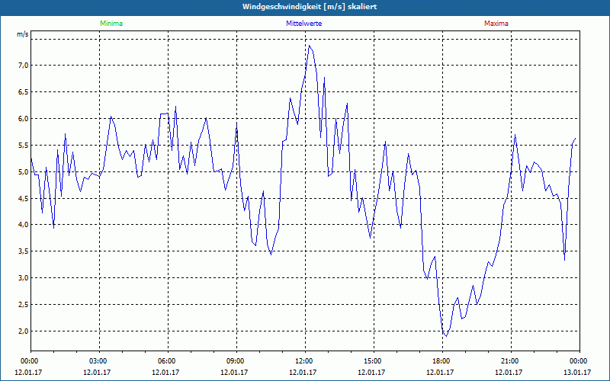
Task: Select the blue Mittelwerte legend label
Action: click(x=303, y=24)
